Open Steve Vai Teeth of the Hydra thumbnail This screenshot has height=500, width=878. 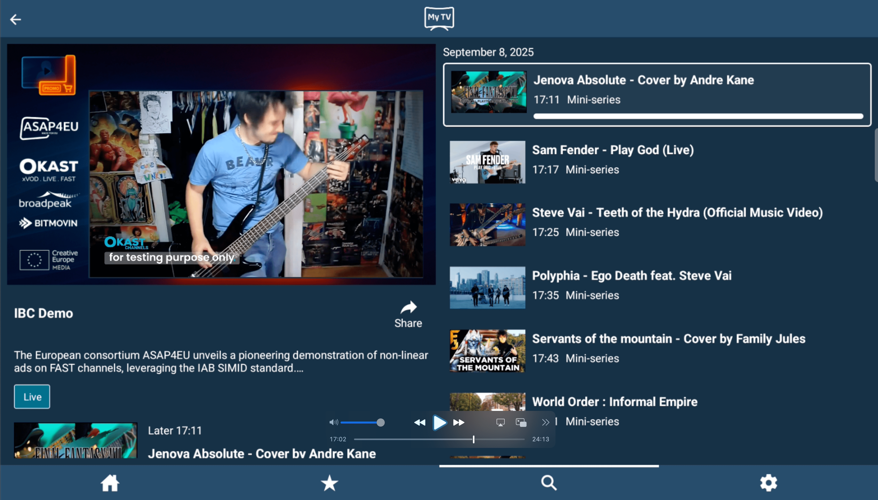point(487,224)
